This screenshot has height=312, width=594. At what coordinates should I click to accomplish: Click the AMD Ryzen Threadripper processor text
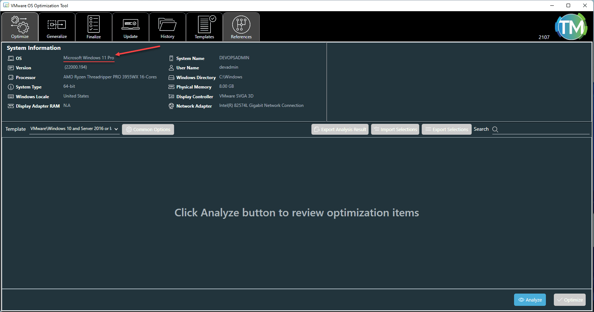click(110, 77)
